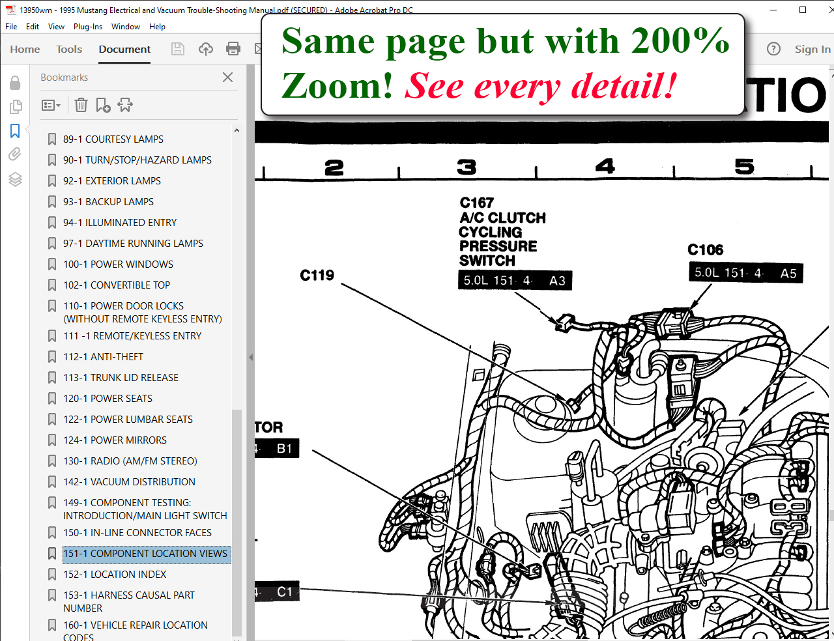Go to bookmark 89-1 COURTESY LAMPS

coord(113,139)
